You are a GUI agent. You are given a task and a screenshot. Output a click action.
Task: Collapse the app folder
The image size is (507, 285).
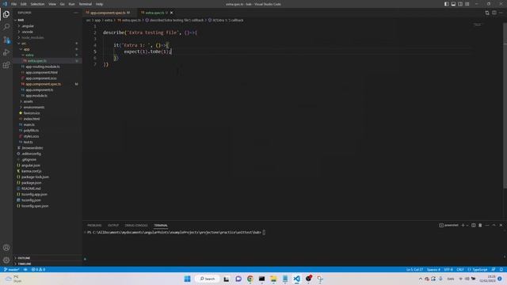[26, 49]
